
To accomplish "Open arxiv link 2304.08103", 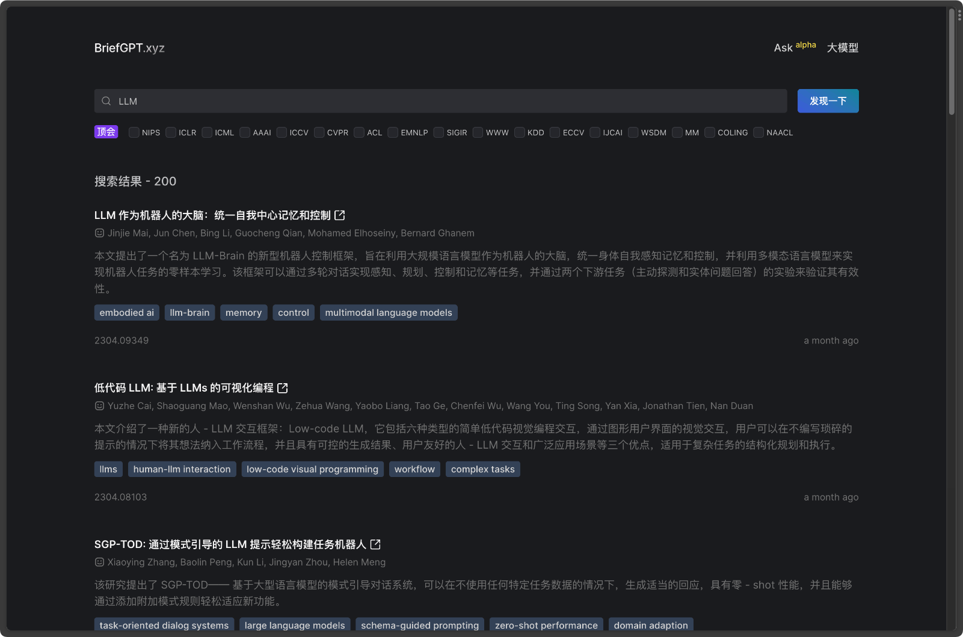I will pos(120,497).
